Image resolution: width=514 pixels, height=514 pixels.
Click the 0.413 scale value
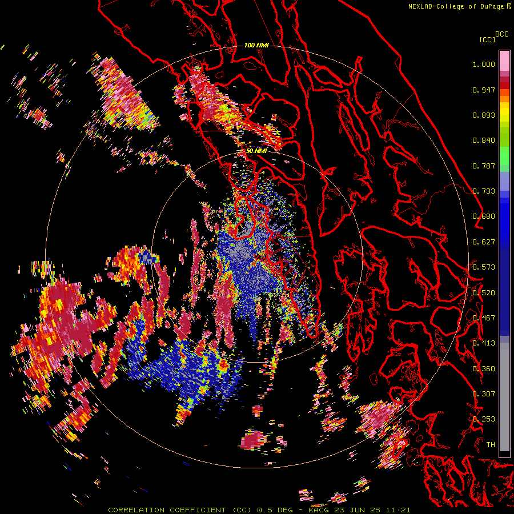pyautogui.click(x=484, y=343)
